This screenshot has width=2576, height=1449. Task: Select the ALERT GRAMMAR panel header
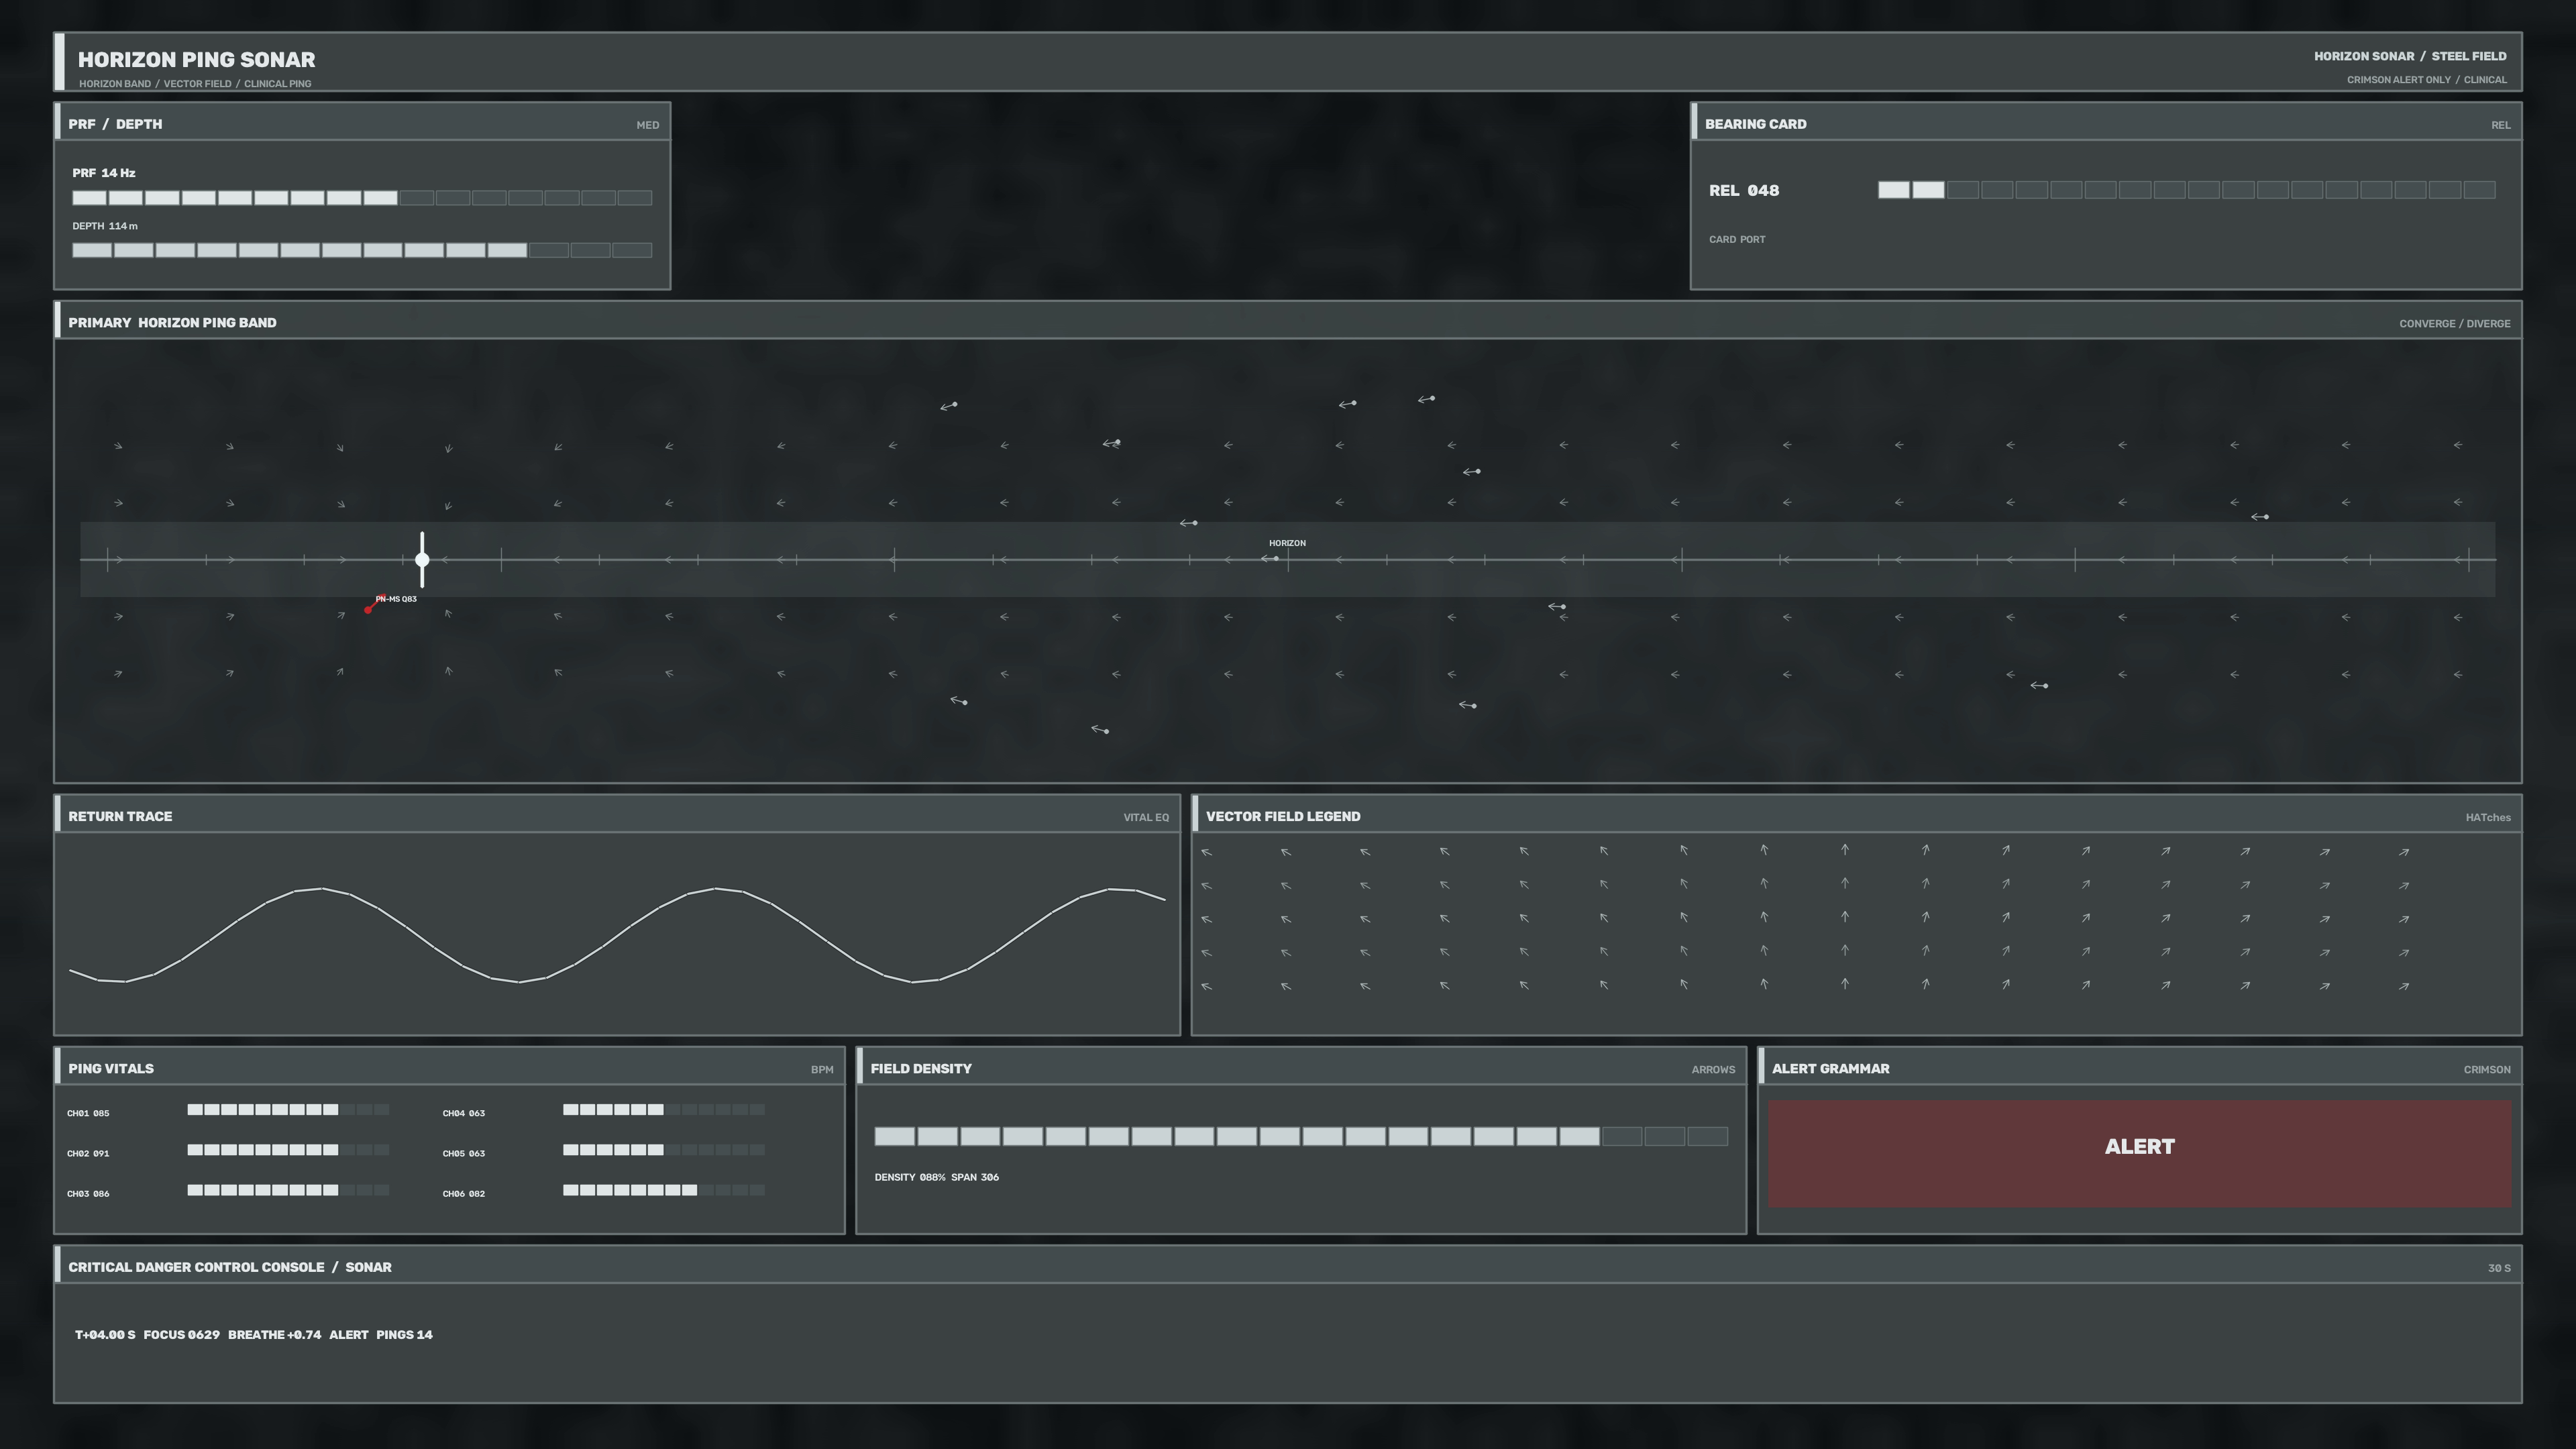(2139, 1067)
